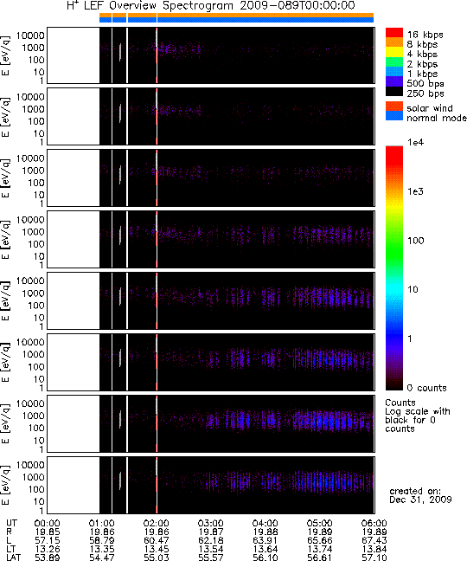Click the R value '19.87'
Screen dimensions: 467x561
click(210, 532)
